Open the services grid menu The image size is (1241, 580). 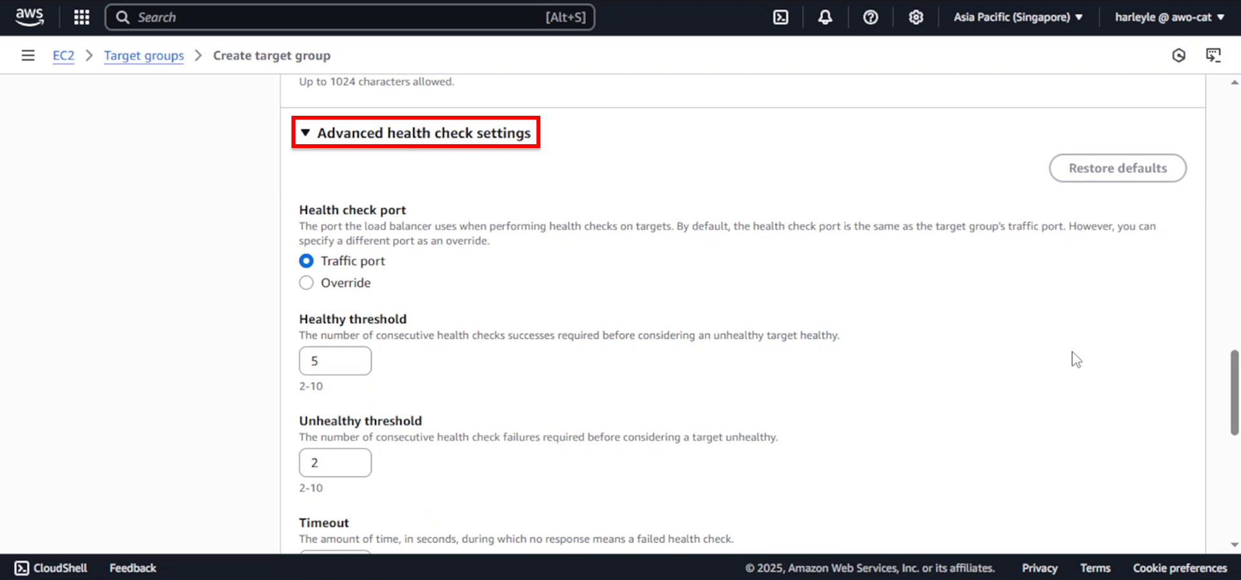(x=81, y=17)
